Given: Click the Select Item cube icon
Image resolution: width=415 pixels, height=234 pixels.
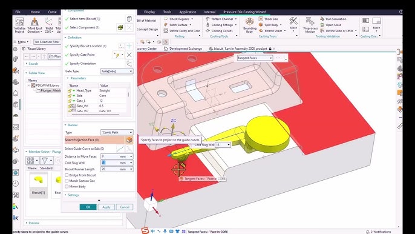Looking at the screenshot, I should tap(129, 19).
